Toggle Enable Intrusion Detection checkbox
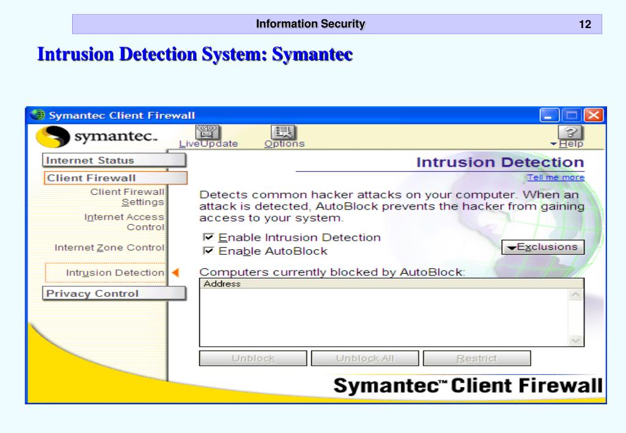Screen dimensions: 626x433 click(x=208, y=237)
